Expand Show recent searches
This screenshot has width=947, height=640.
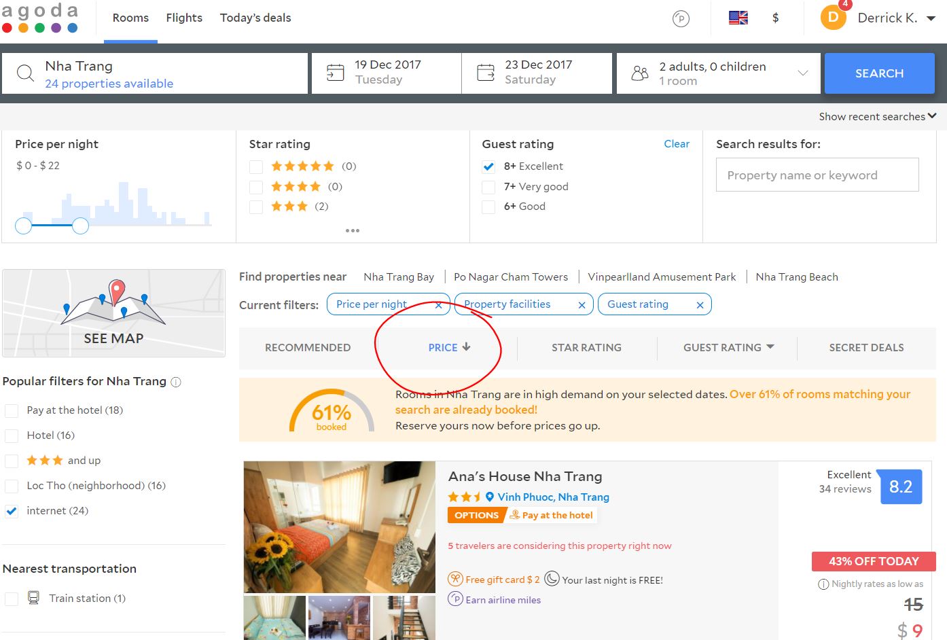click(877, 116)
